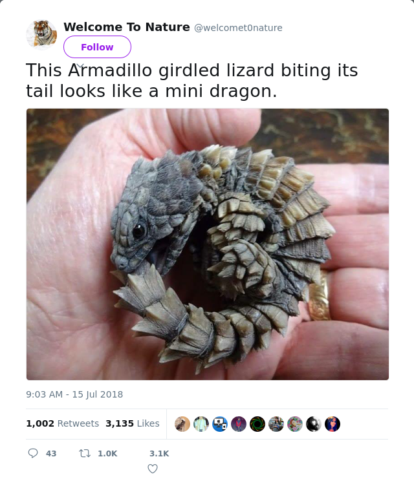Click the retweet arrows icon

click(x=85, y=453)
